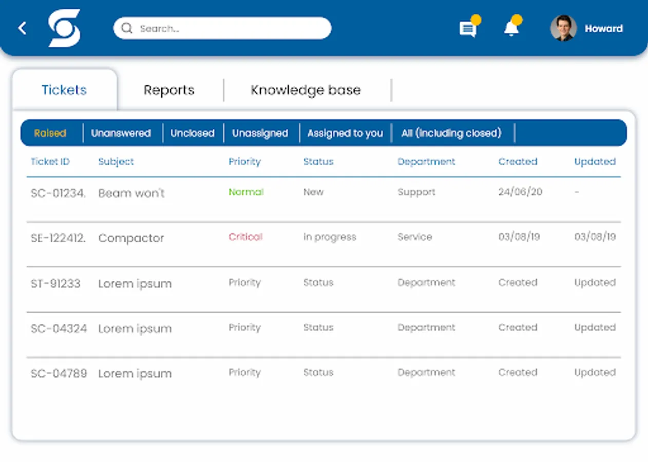
Task: Open the notifications bell icon
Action: click(x=511, y=28)
